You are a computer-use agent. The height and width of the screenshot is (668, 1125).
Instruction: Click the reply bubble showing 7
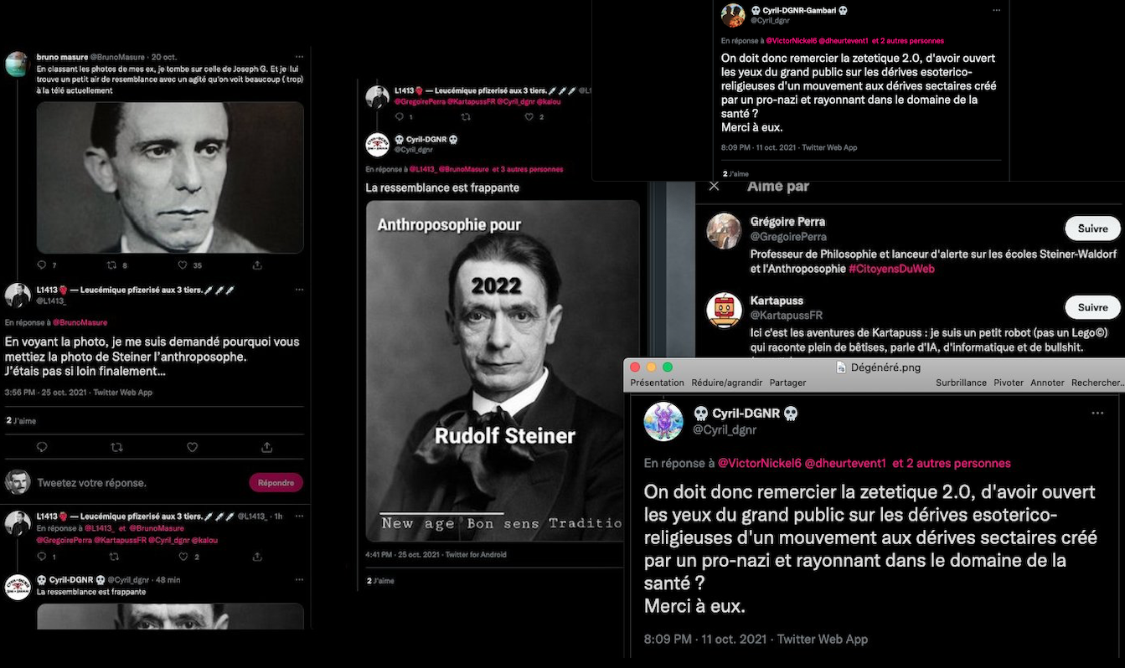click(x=42, y=265)
